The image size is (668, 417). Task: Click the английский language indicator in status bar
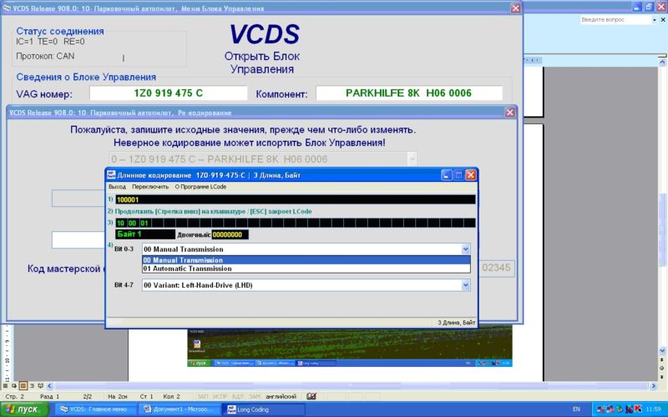tap(281, 396)
